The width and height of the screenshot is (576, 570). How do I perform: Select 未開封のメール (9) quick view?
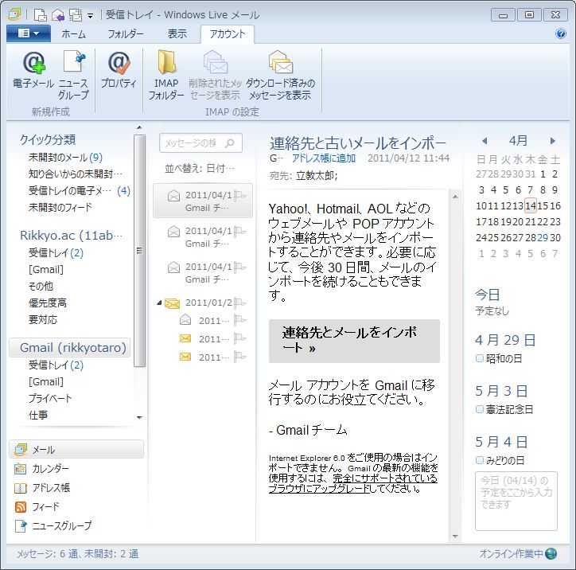pyautogui.click(x=65, y=158)
